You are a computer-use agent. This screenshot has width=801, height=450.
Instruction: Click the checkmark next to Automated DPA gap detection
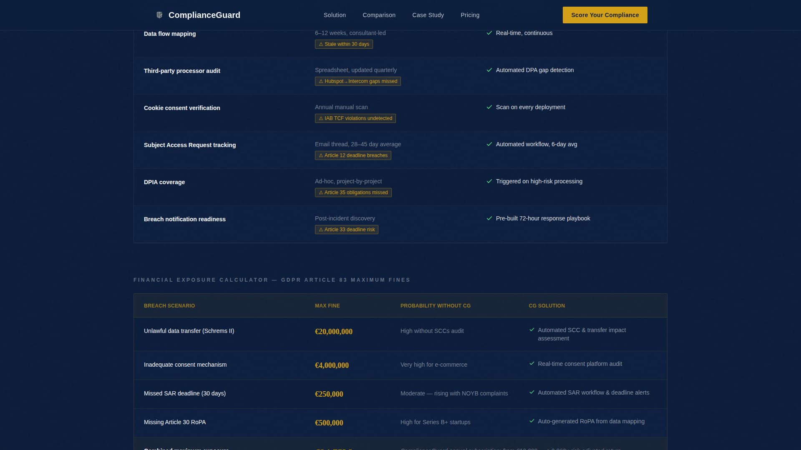click(489, 70)
